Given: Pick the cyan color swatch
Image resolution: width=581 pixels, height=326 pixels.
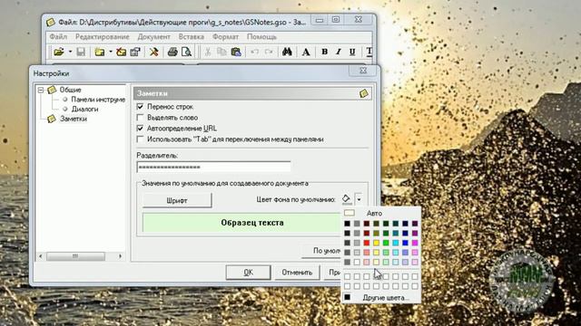Looking at the screenshot, I should (x=396, y=243).
